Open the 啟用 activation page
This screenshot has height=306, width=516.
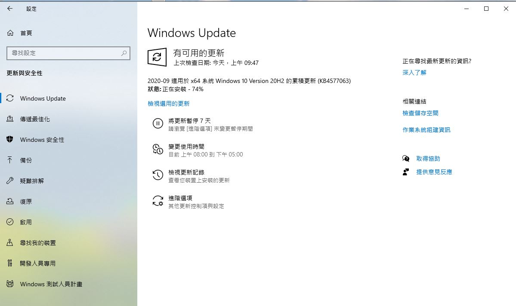pos(26,222)
